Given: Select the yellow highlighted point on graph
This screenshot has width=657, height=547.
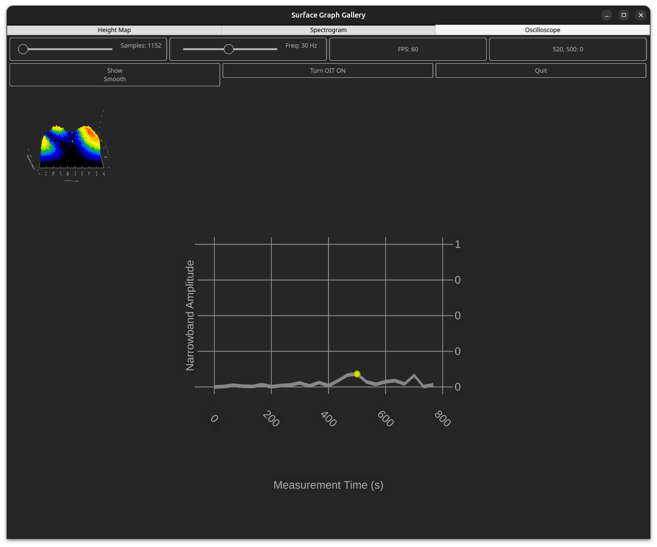Looking at the screenshot, I should click(357, 374).
